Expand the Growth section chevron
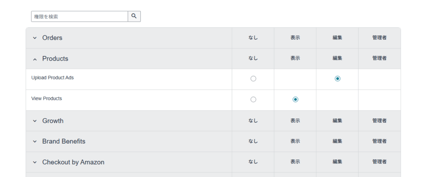The image size is (428, 177). pyautogui.click(x=35, y=121)
